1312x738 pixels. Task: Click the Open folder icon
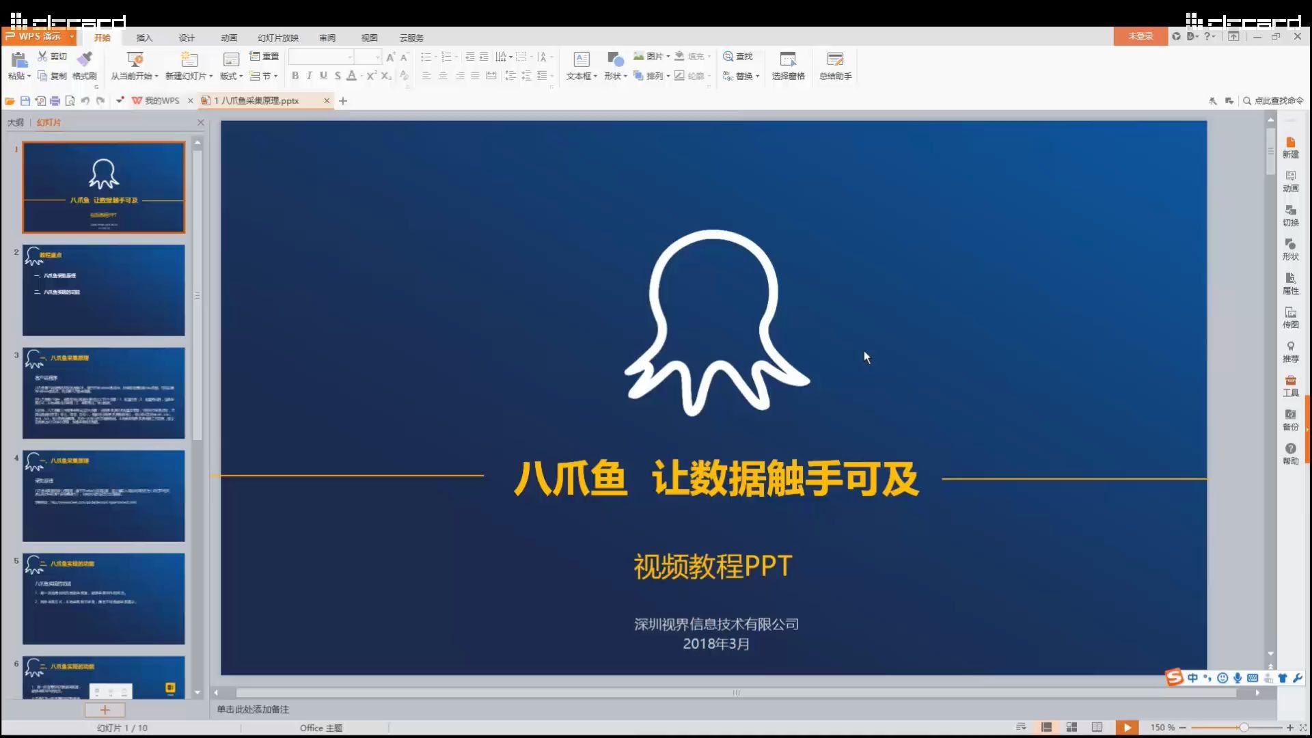point(10,101)
